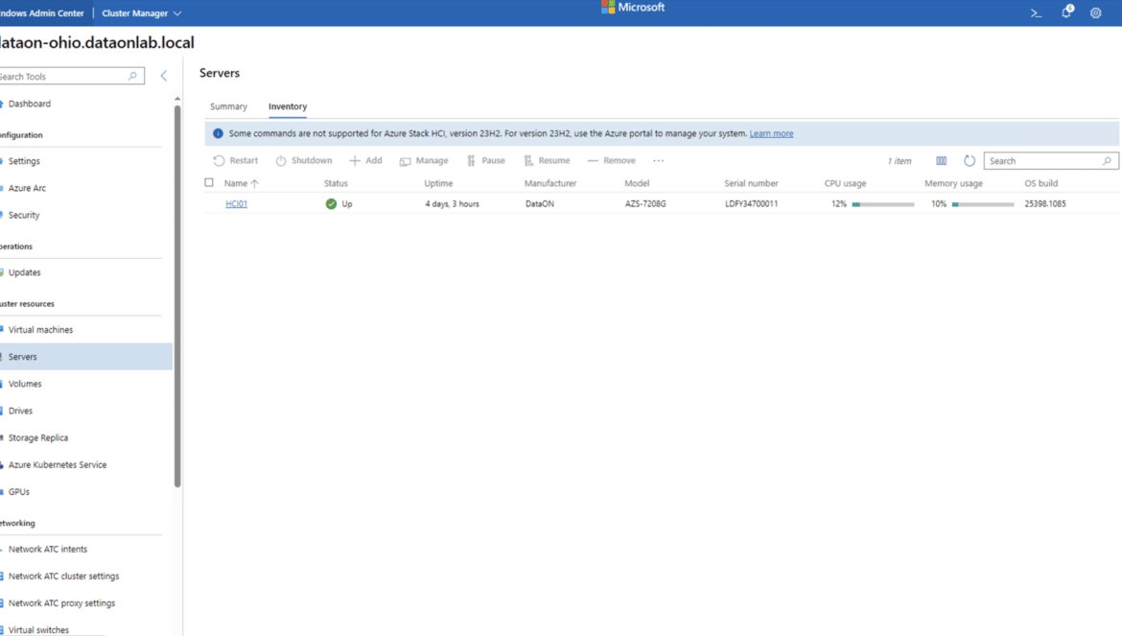Toggle the select-all checkbox in header

[x=209, y=183]
